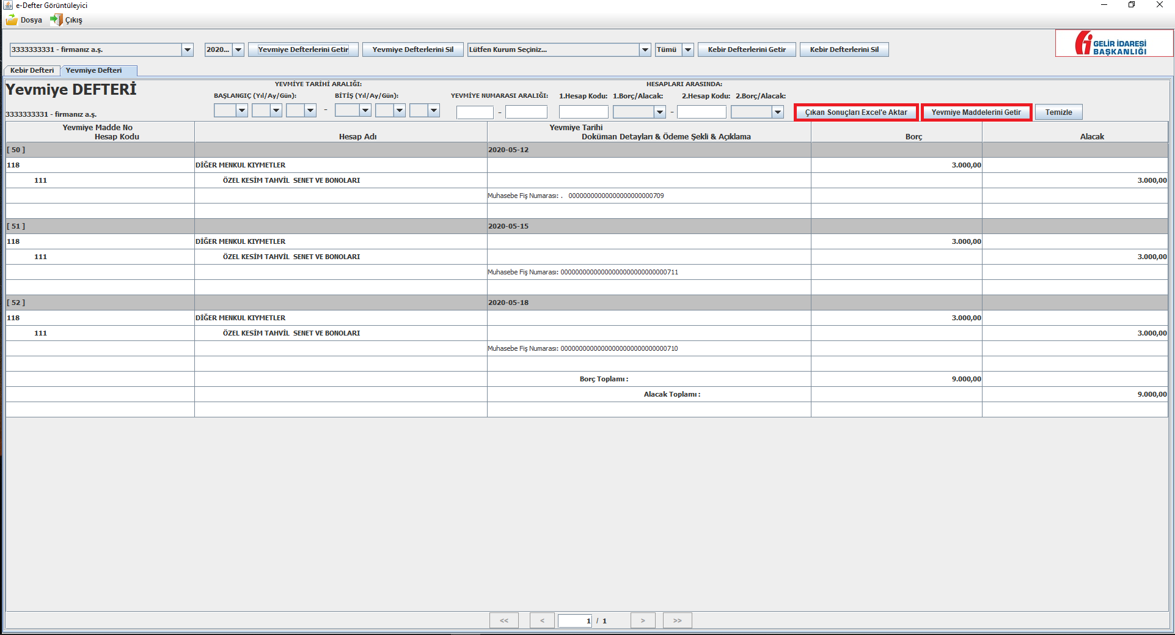Open the 'Lütfen Kurum Seçiniz' dropdown
The height and width of the screenshot is (635, 1175).
pos(645,50)
